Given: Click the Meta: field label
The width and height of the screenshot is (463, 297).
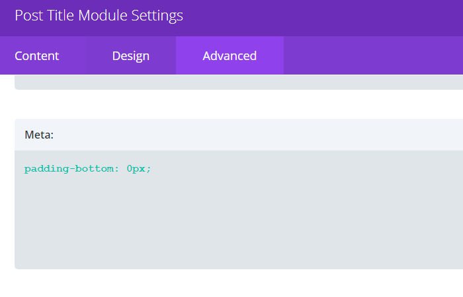Looking at the screenshot, I should point(39,135).
